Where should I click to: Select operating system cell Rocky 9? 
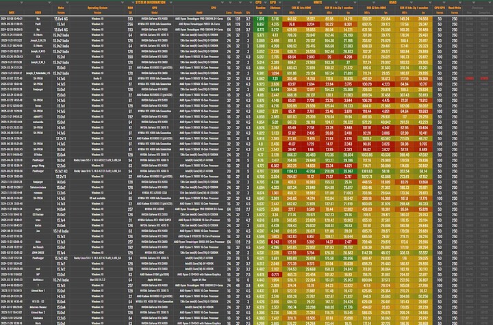(97, 79)
